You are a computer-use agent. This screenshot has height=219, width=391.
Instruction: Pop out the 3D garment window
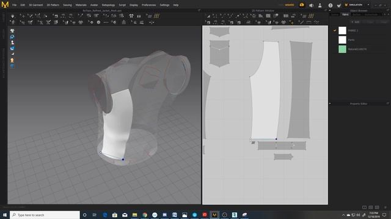click(199, 11)
